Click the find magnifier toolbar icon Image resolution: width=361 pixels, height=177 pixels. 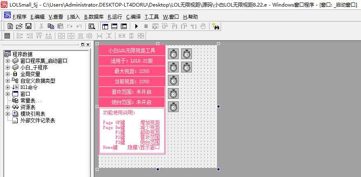tap(92, 26)
